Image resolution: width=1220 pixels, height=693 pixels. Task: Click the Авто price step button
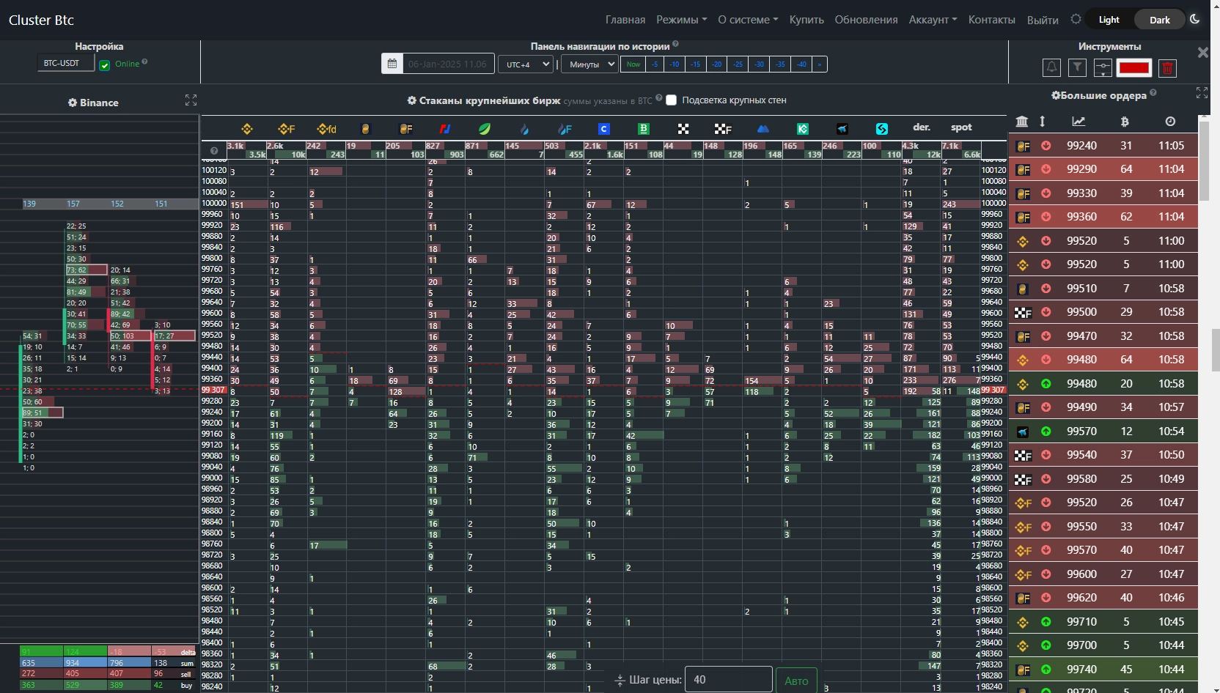click(x=795, y=681)
